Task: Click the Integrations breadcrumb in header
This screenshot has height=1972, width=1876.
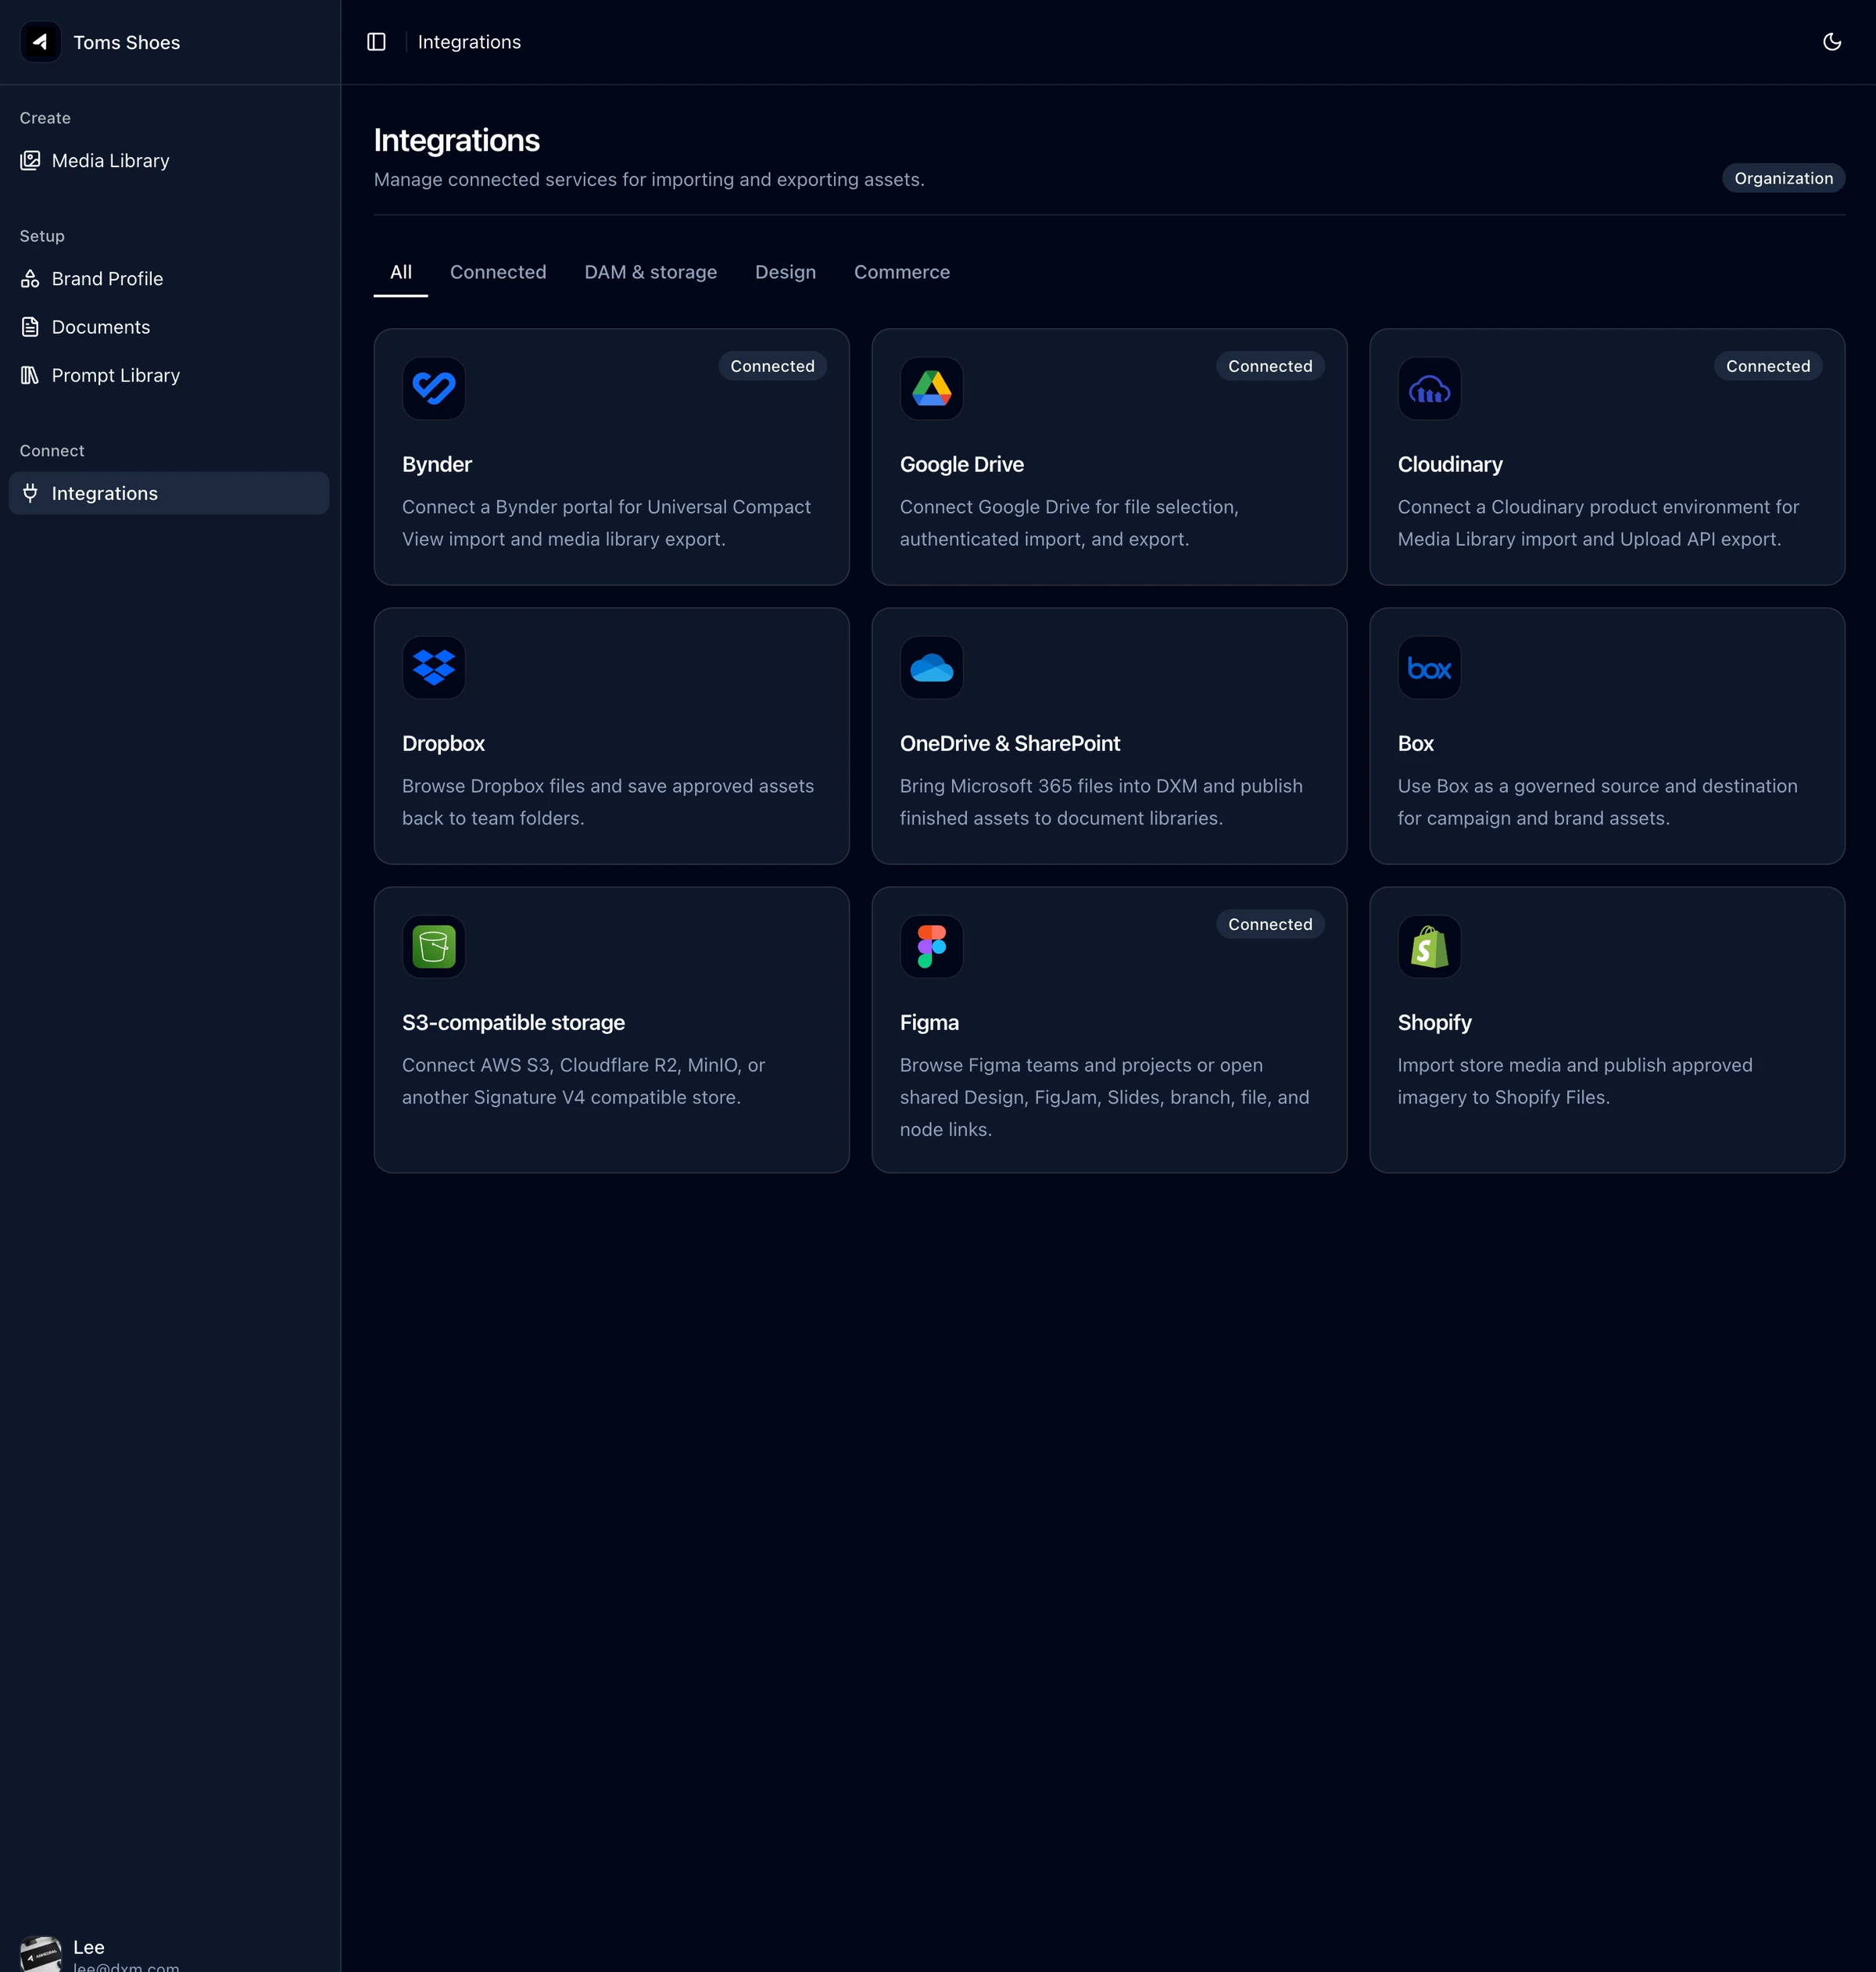Action: 469,42
